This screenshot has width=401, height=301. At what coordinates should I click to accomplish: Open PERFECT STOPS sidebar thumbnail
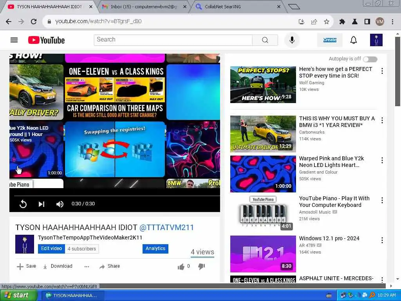click(263, 85)
